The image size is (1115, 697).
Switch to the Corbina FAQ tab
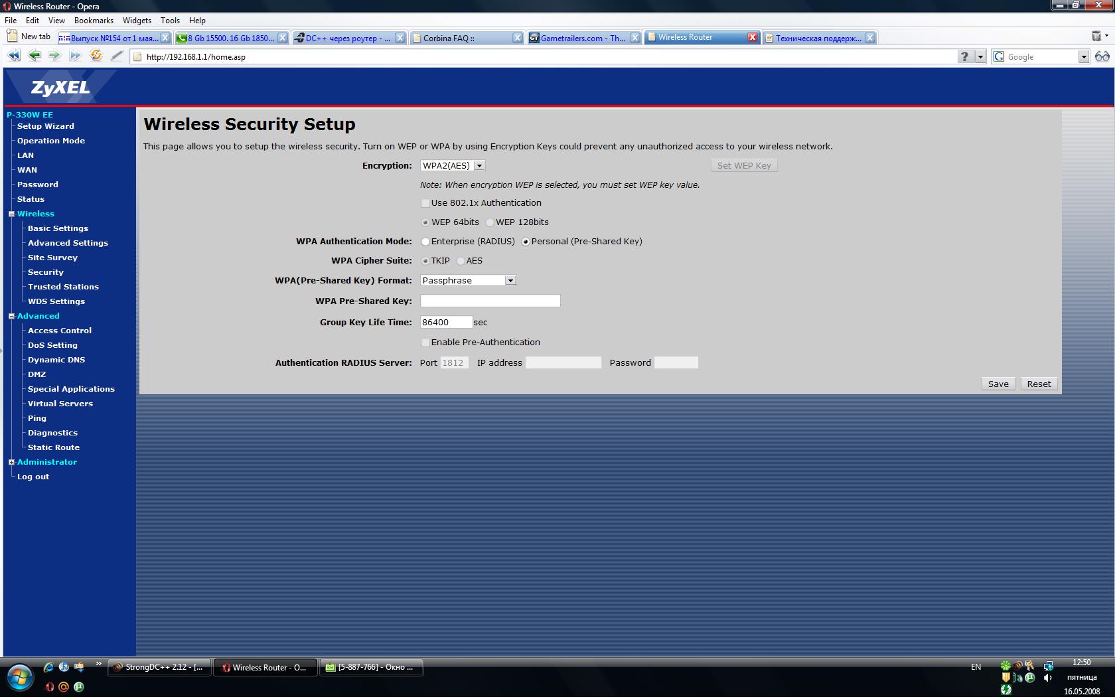click(467, 38)
